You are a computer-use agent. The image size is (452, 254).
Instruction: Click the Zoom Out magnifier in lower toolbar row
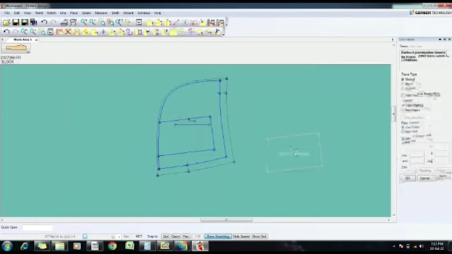point(33,32)
